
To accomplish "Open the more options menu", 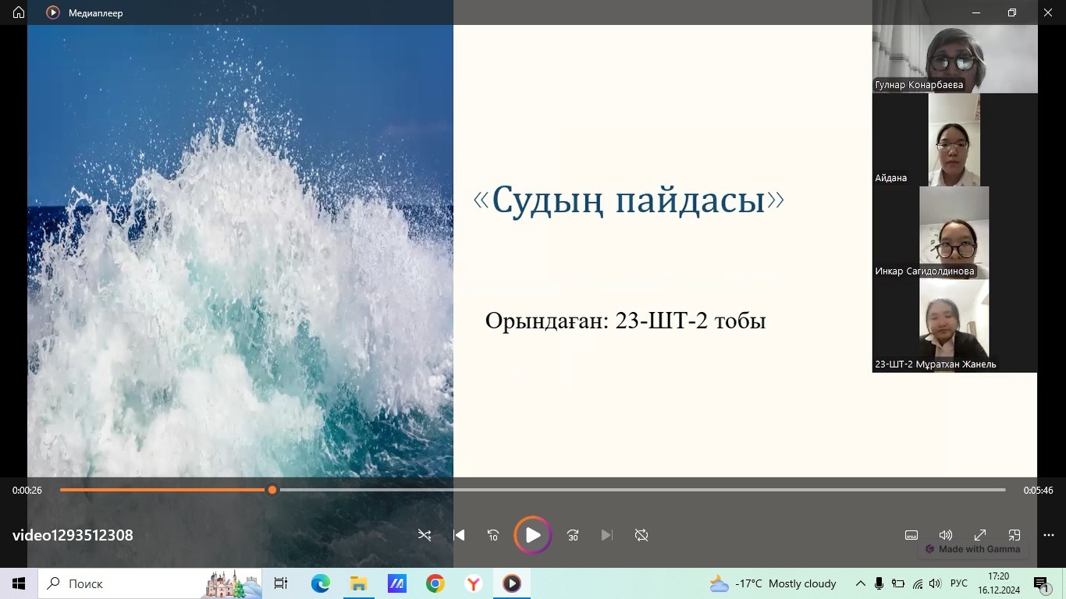I will 1048,535.
